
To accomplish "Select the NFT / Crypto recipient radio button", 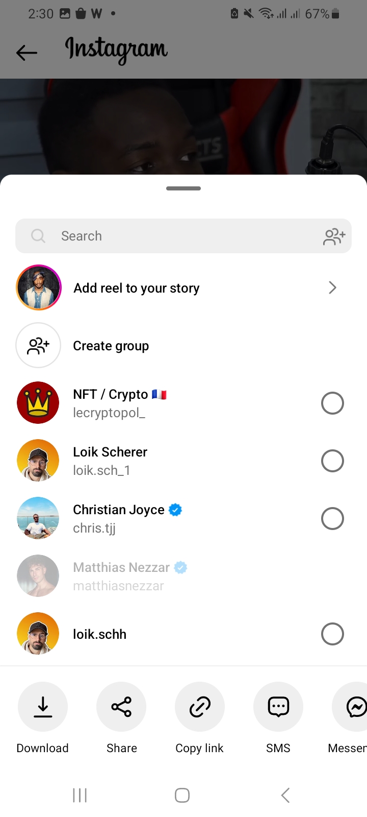I will click(332, 403).
